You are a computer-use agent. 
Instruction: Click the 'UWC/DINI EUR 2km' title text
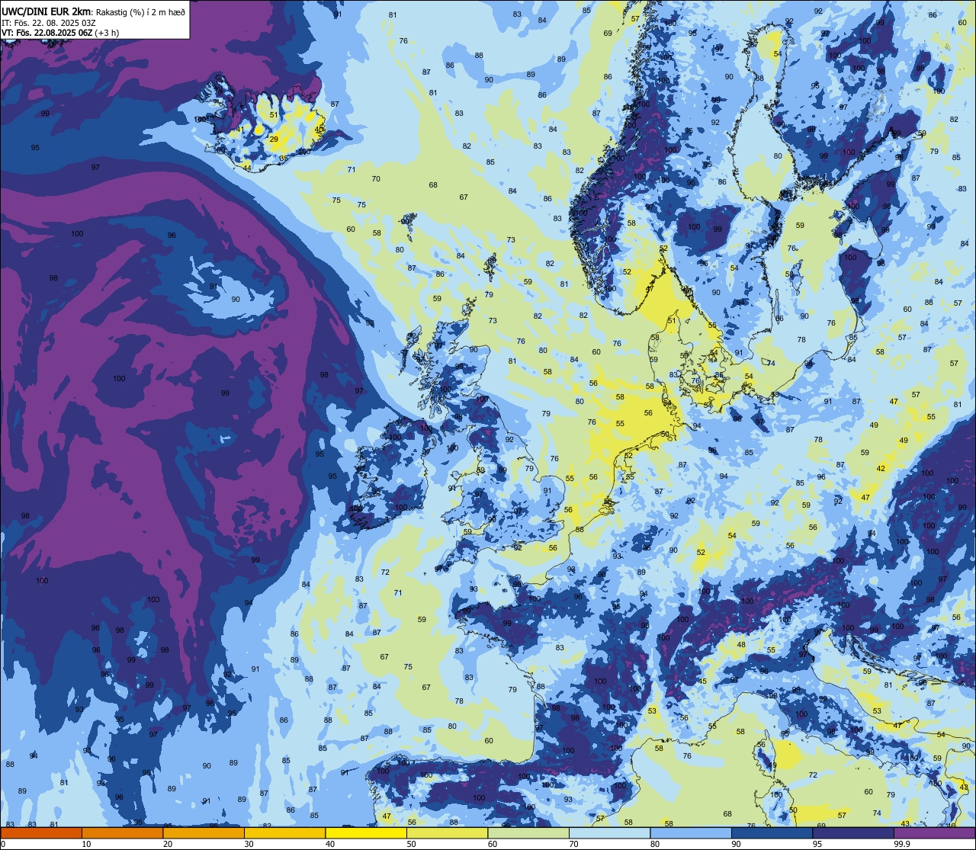pos(46,11)
